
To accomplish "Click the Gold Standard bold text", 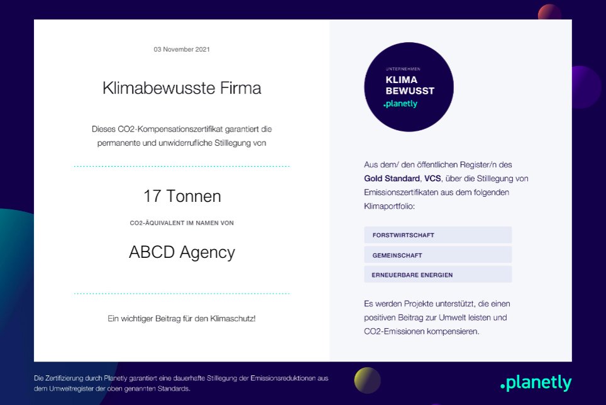I will point(392,179).
